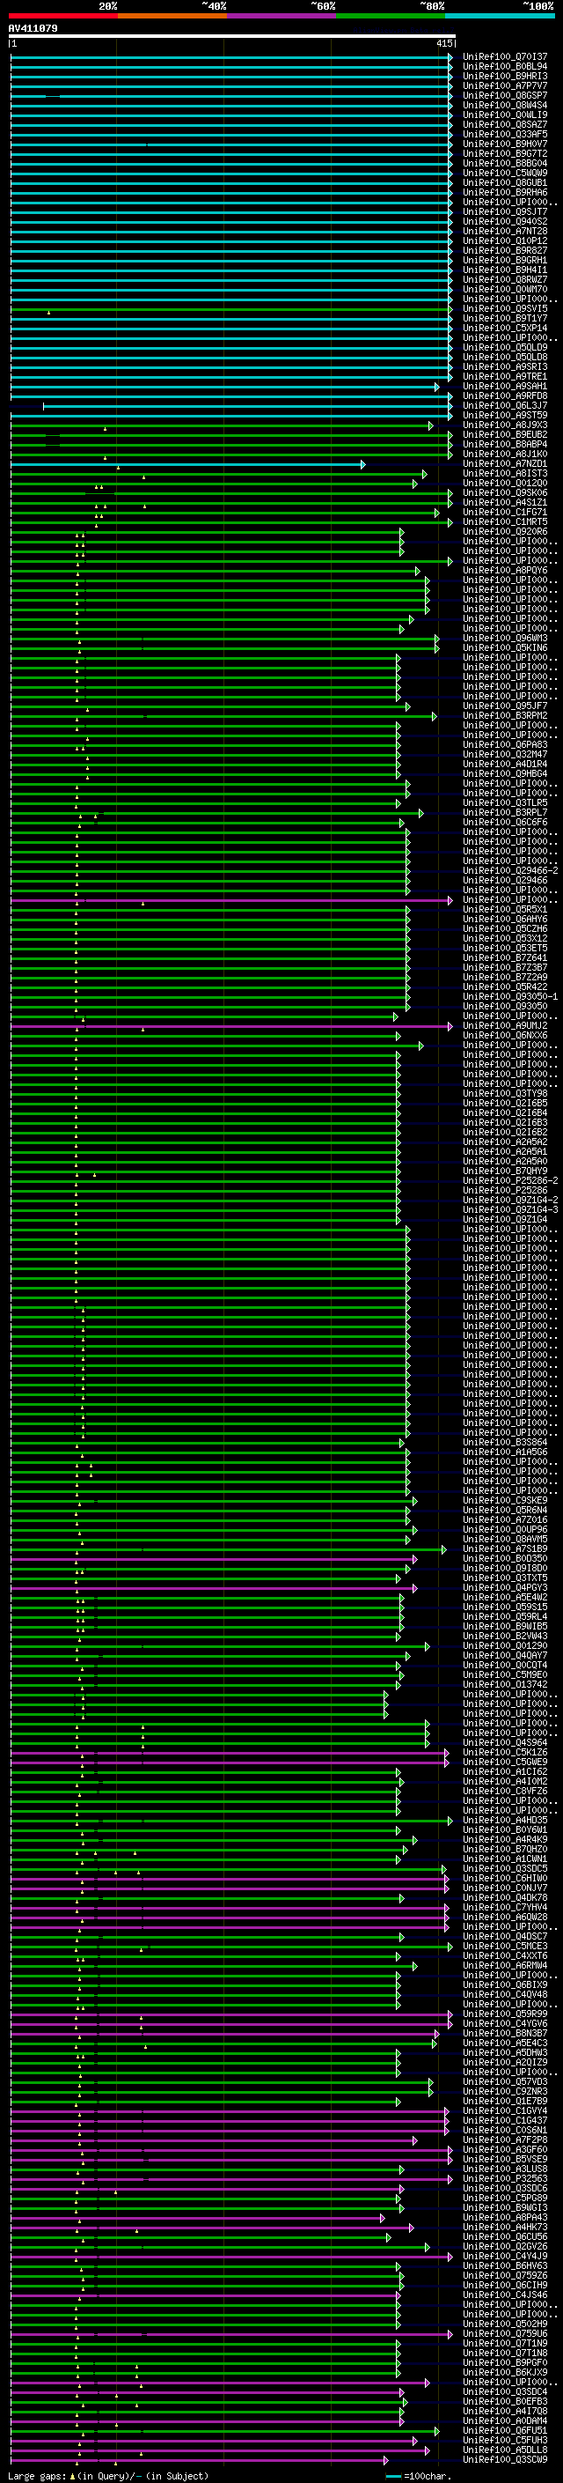563x2483 pixels.
Task: Click UniRef100_B8BG04 in the hit list
Action: [505, 163]
